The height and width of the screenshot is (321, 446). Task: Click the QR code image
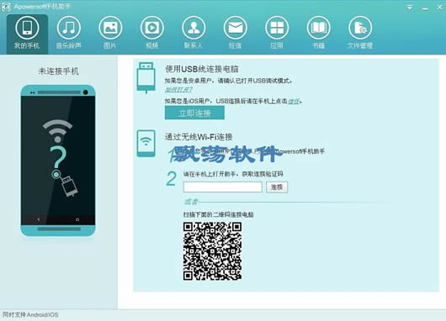click(x=212, y=251)
